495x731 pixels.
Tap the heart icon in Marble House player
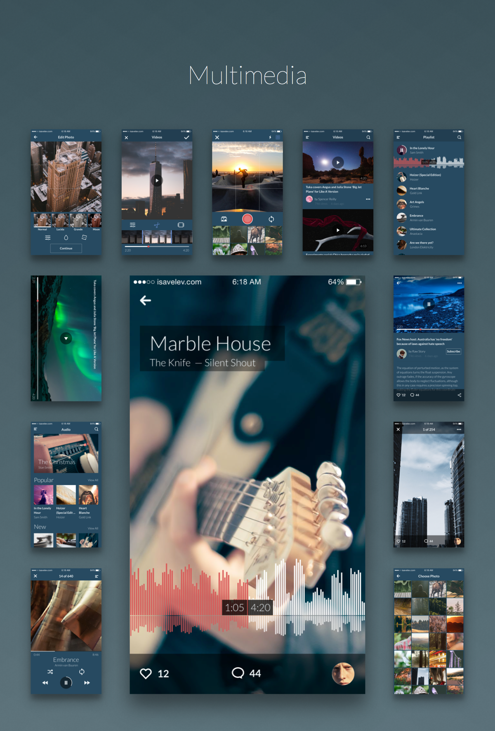[146, 673]
